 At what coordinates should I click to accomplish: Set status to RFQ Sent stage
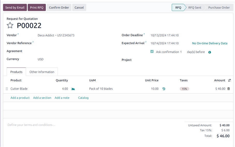point(195,8)
